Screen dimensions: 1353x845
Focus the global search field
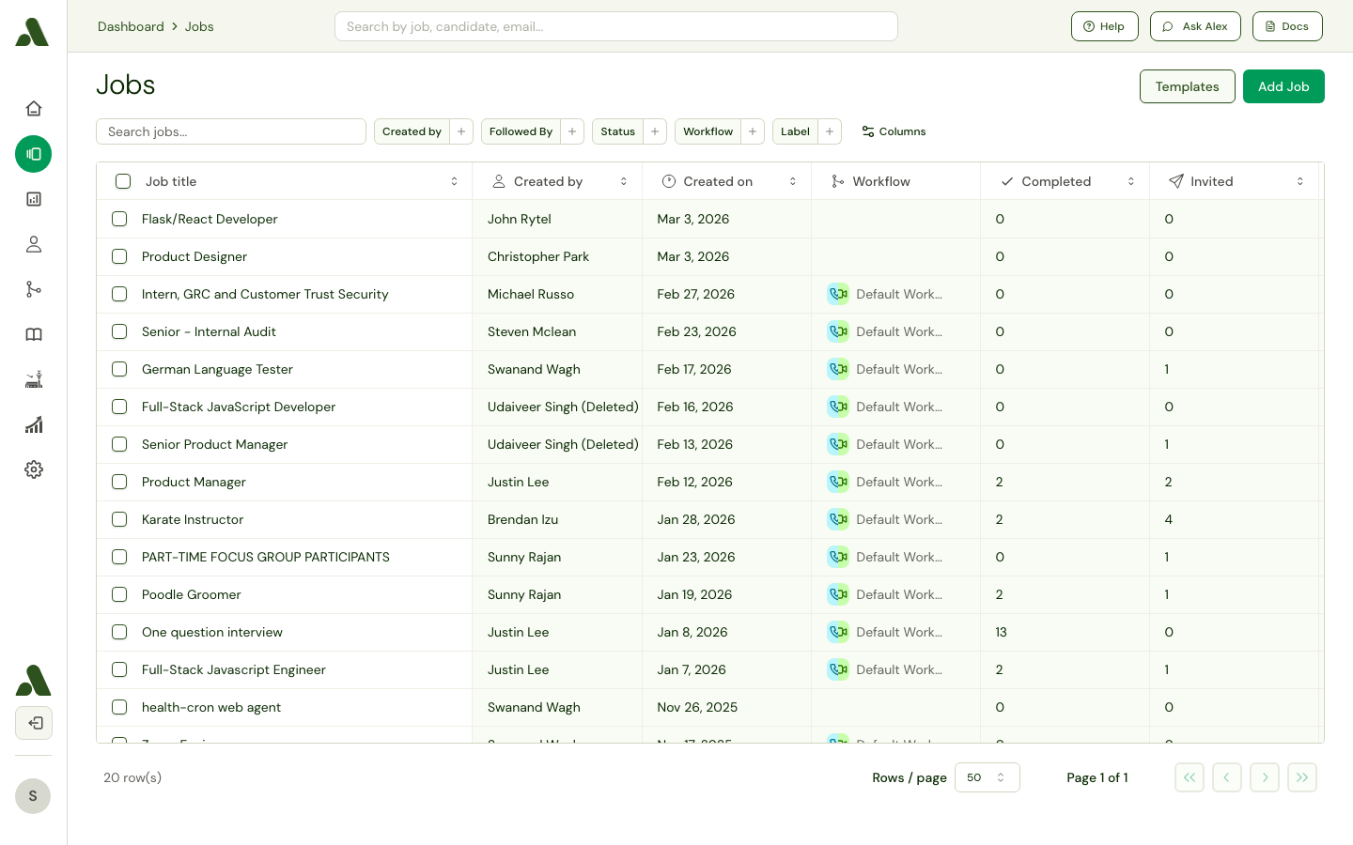pos(616,26)
